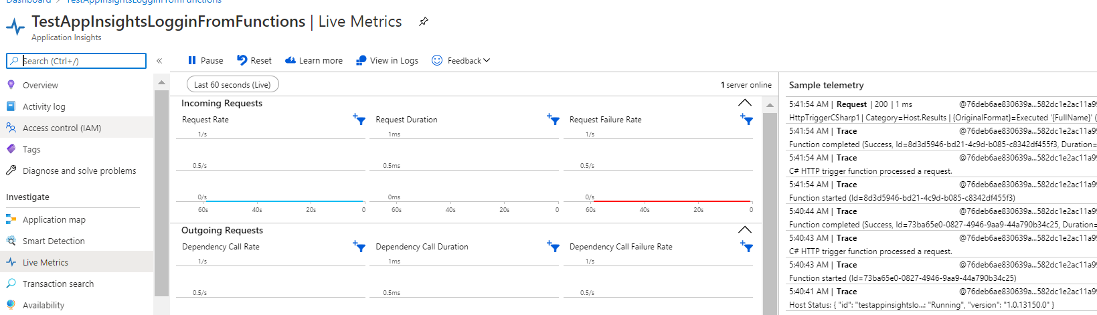This screenshot has width=1097, height=315.
Task: Click sidebar scrollbar up arrow
Action: 161,83
